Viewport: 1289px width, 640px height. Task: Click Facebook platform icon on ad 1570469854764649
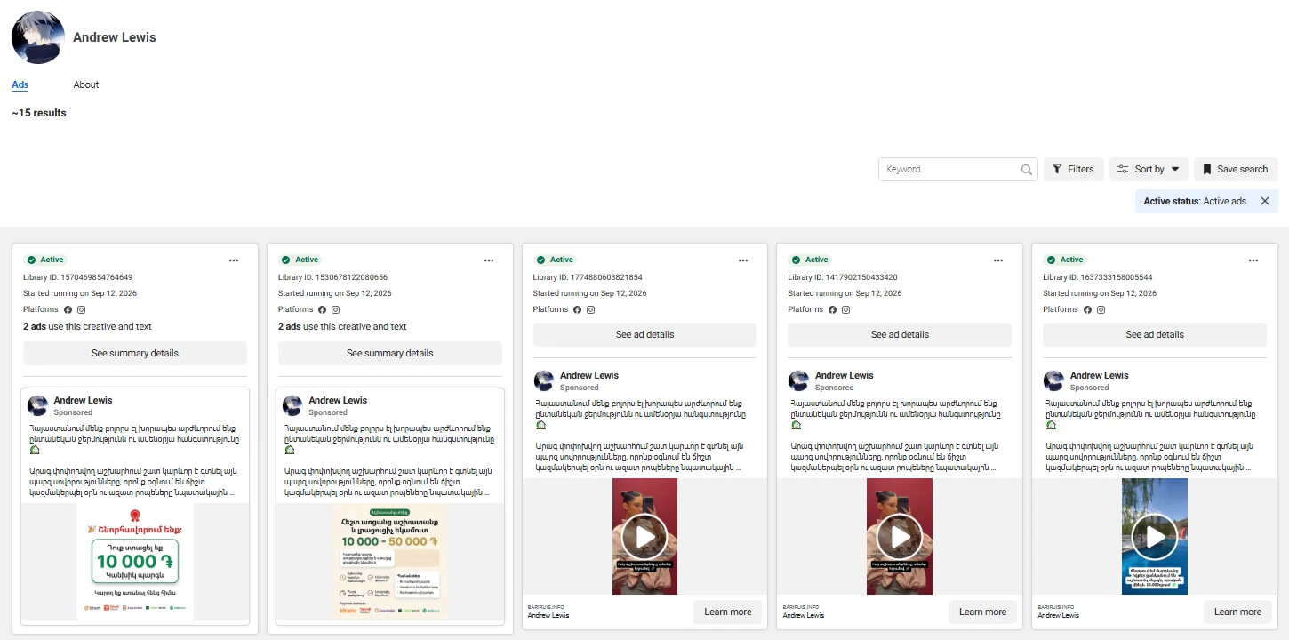tap(68, 309)
